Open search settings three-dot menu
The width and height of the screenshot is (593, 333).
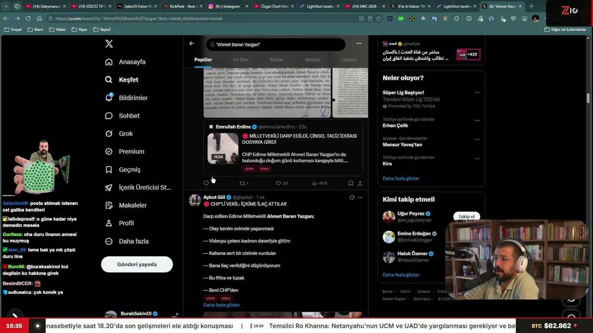pos(359,43)
